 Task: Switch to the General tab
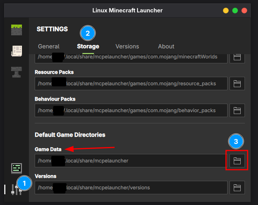coord(49,46)
